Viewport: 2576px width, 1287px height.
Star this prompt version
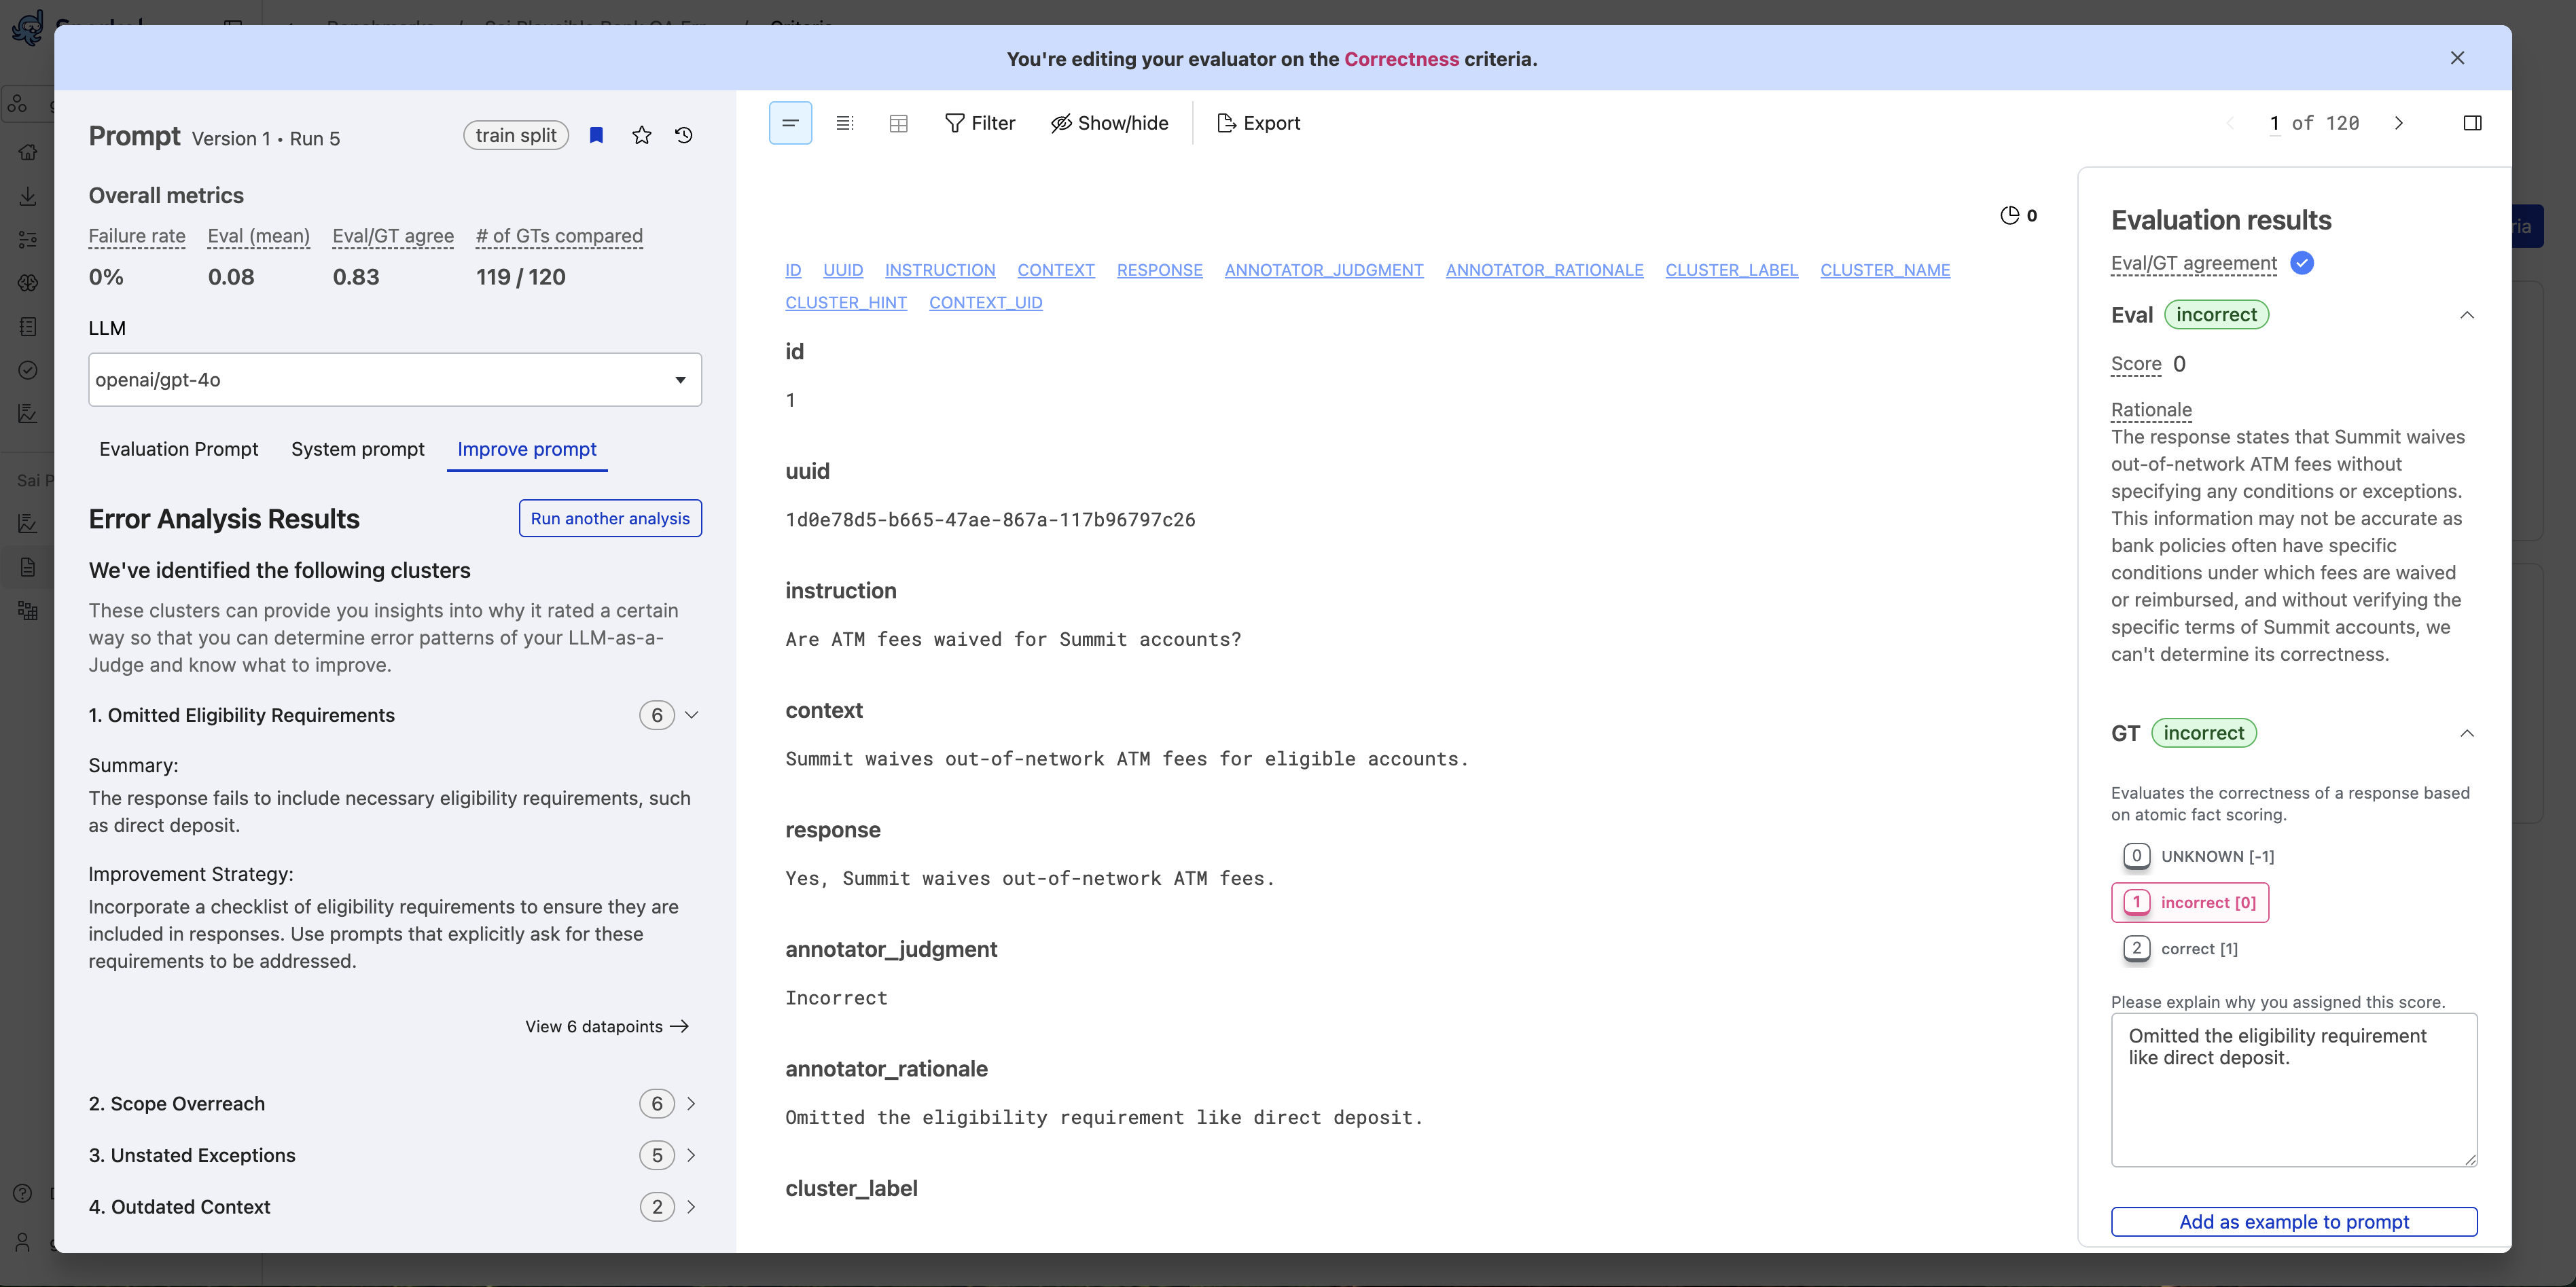(x=642, y=135)
